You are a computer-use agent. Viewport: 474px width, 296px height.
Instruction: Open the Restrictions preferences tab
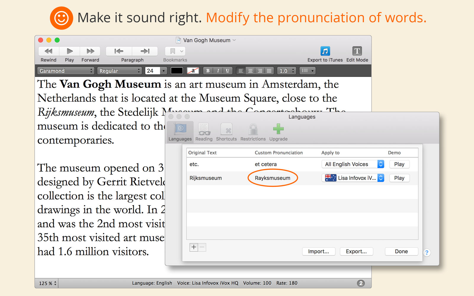[x=253, y=132]
